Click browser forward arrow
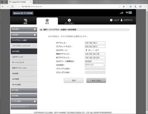Viewport: 148px width, 114px height. (x=8, y=6)
